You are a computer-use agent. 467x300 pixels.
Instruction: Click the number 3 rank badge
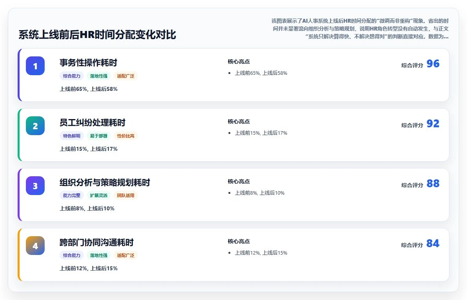tap(35, 186)
